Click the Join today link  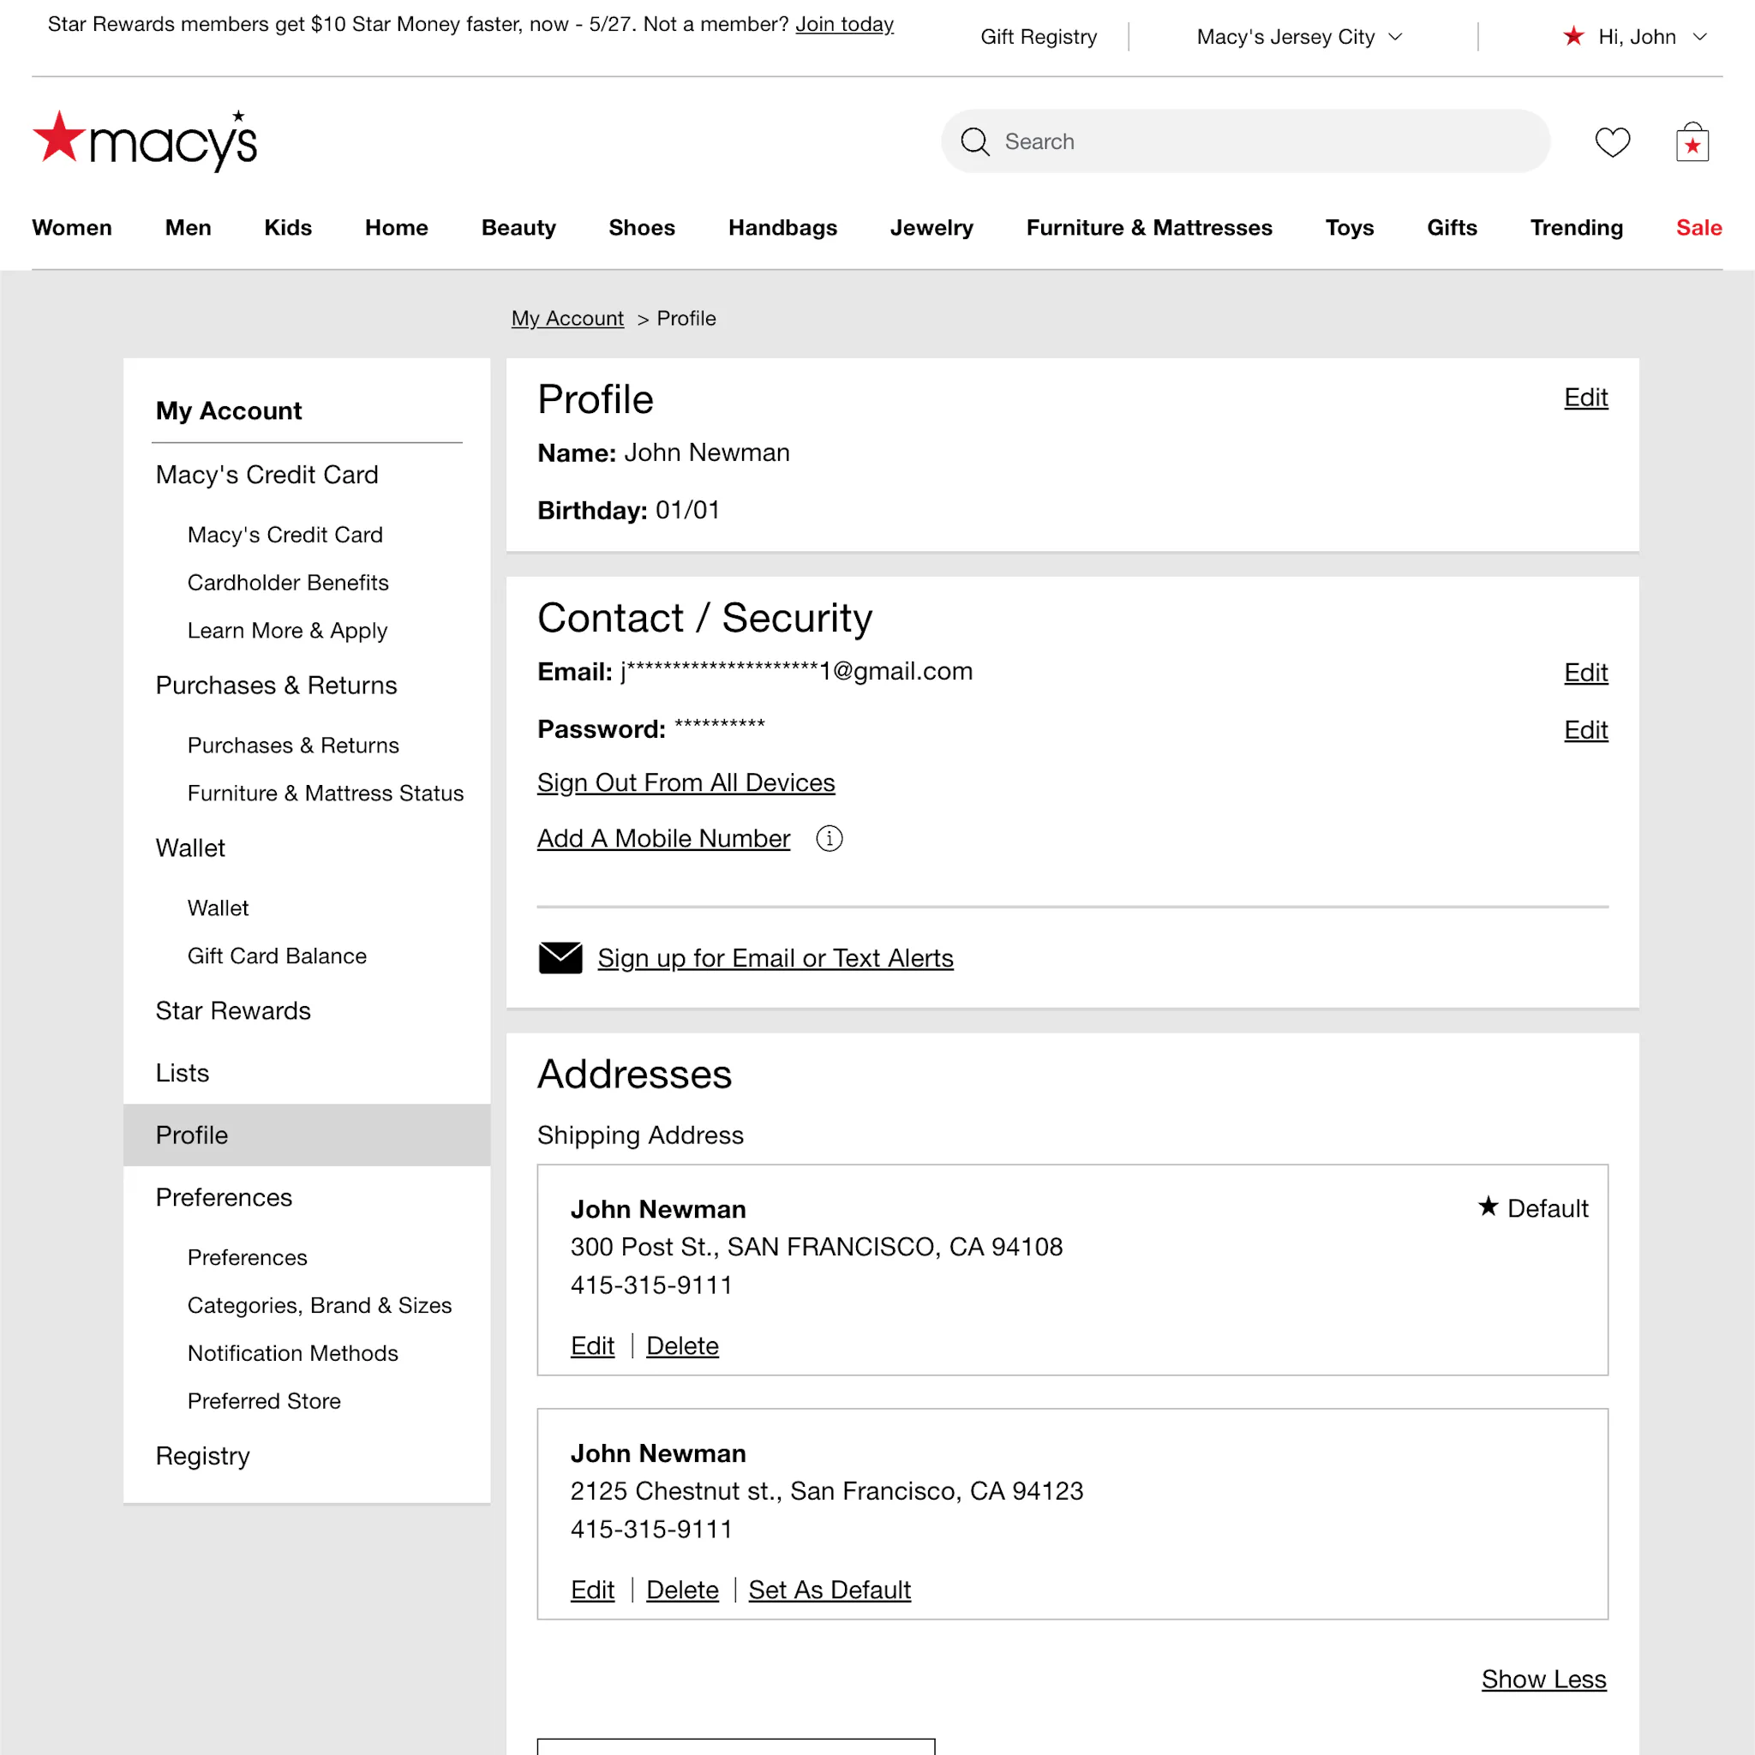coord(844,25)
